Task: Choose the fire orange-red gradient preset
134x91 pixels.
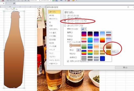Action: (x=102, y=40)
